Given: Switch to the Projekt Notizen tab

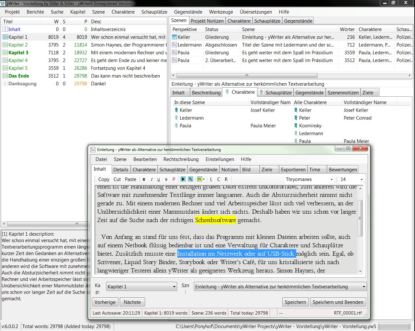Looking at the screenshot, I should click(x=207, y=21).
